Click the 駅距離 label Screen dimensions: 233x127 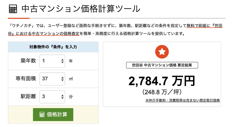click(28, 96)
